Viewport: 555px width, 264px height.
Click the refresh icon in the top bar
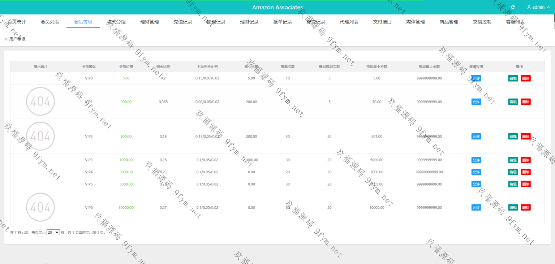pyautogui.click(x=513, y=7)
